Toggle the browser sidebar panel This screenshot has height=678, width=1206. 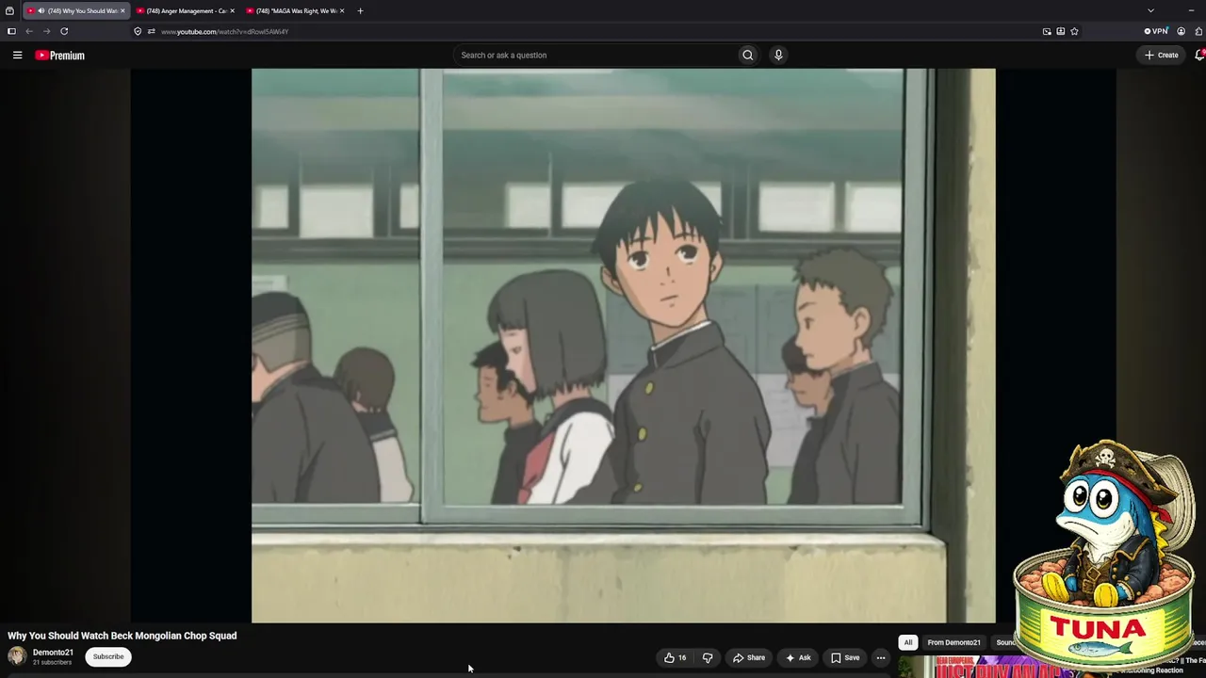(x=11, y=31)
